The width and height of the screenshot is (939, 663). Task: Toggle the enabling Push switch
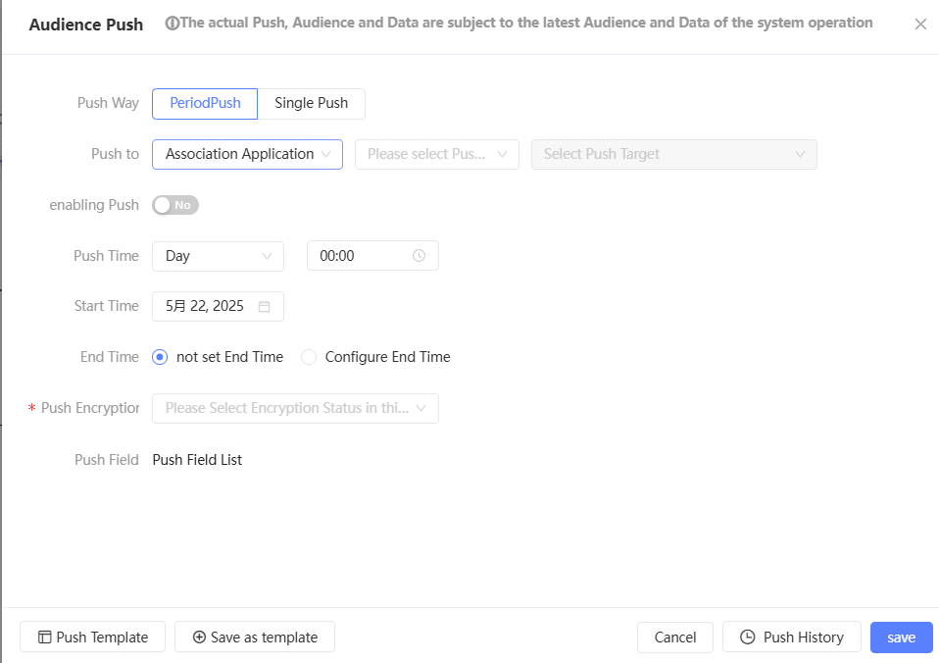[x=175, y=205]
